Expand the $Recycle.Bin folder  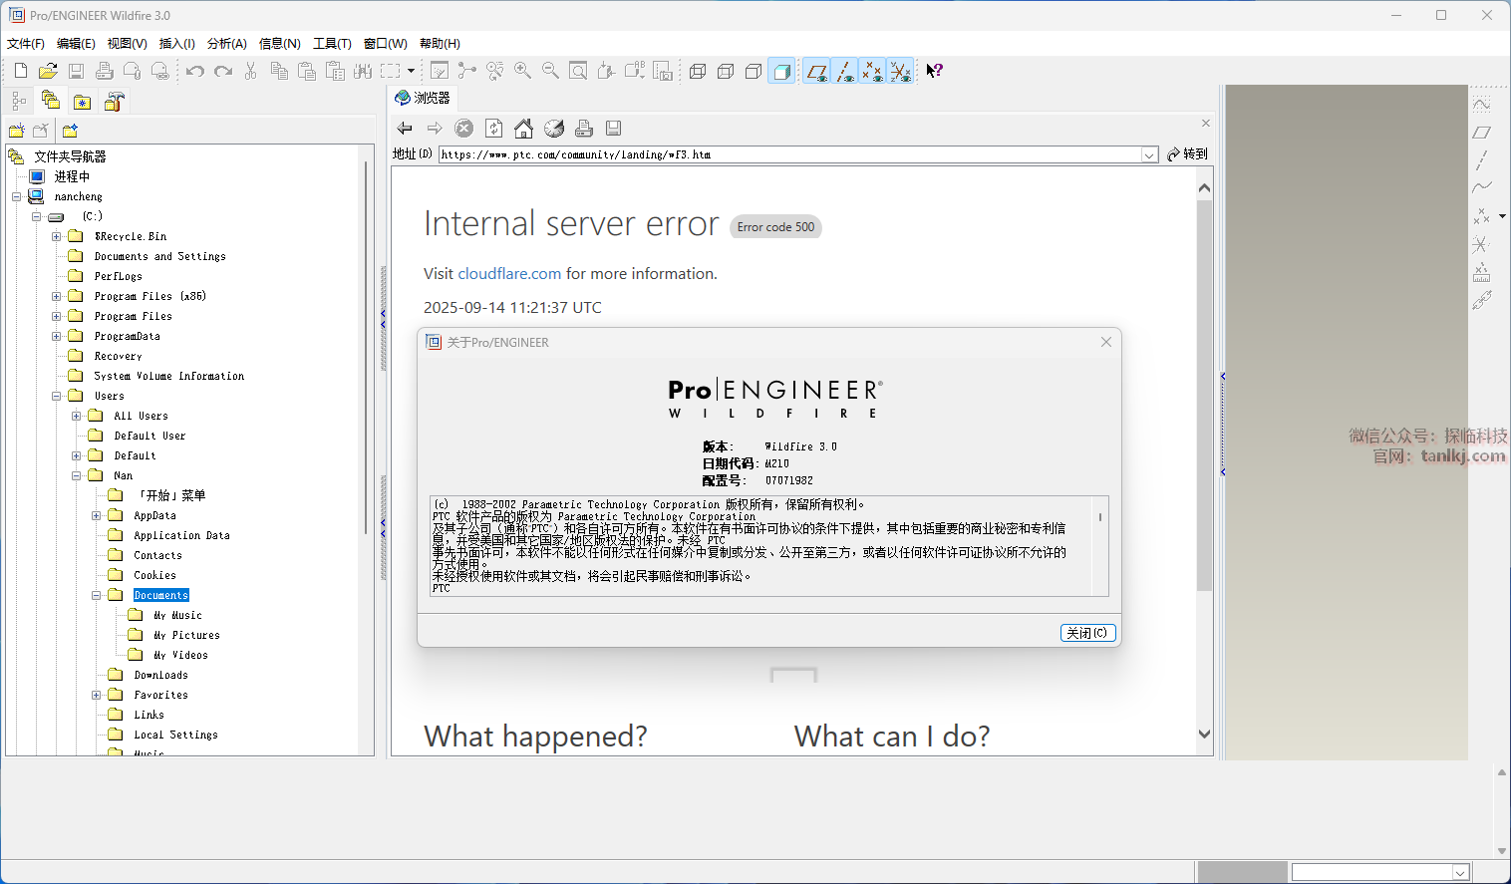coord(57,236)
